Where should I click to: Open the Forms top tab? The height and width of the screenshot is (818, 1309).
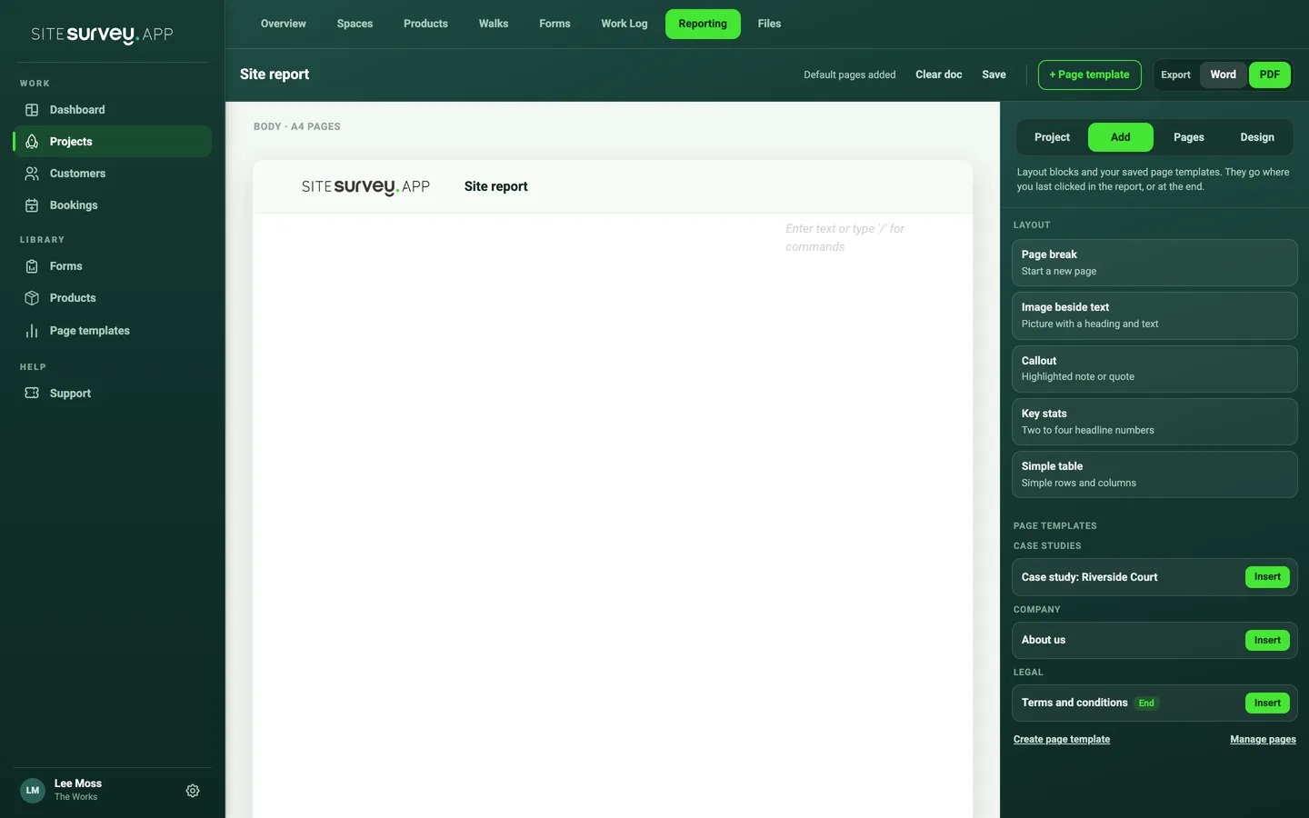click(x=555, y=24)
